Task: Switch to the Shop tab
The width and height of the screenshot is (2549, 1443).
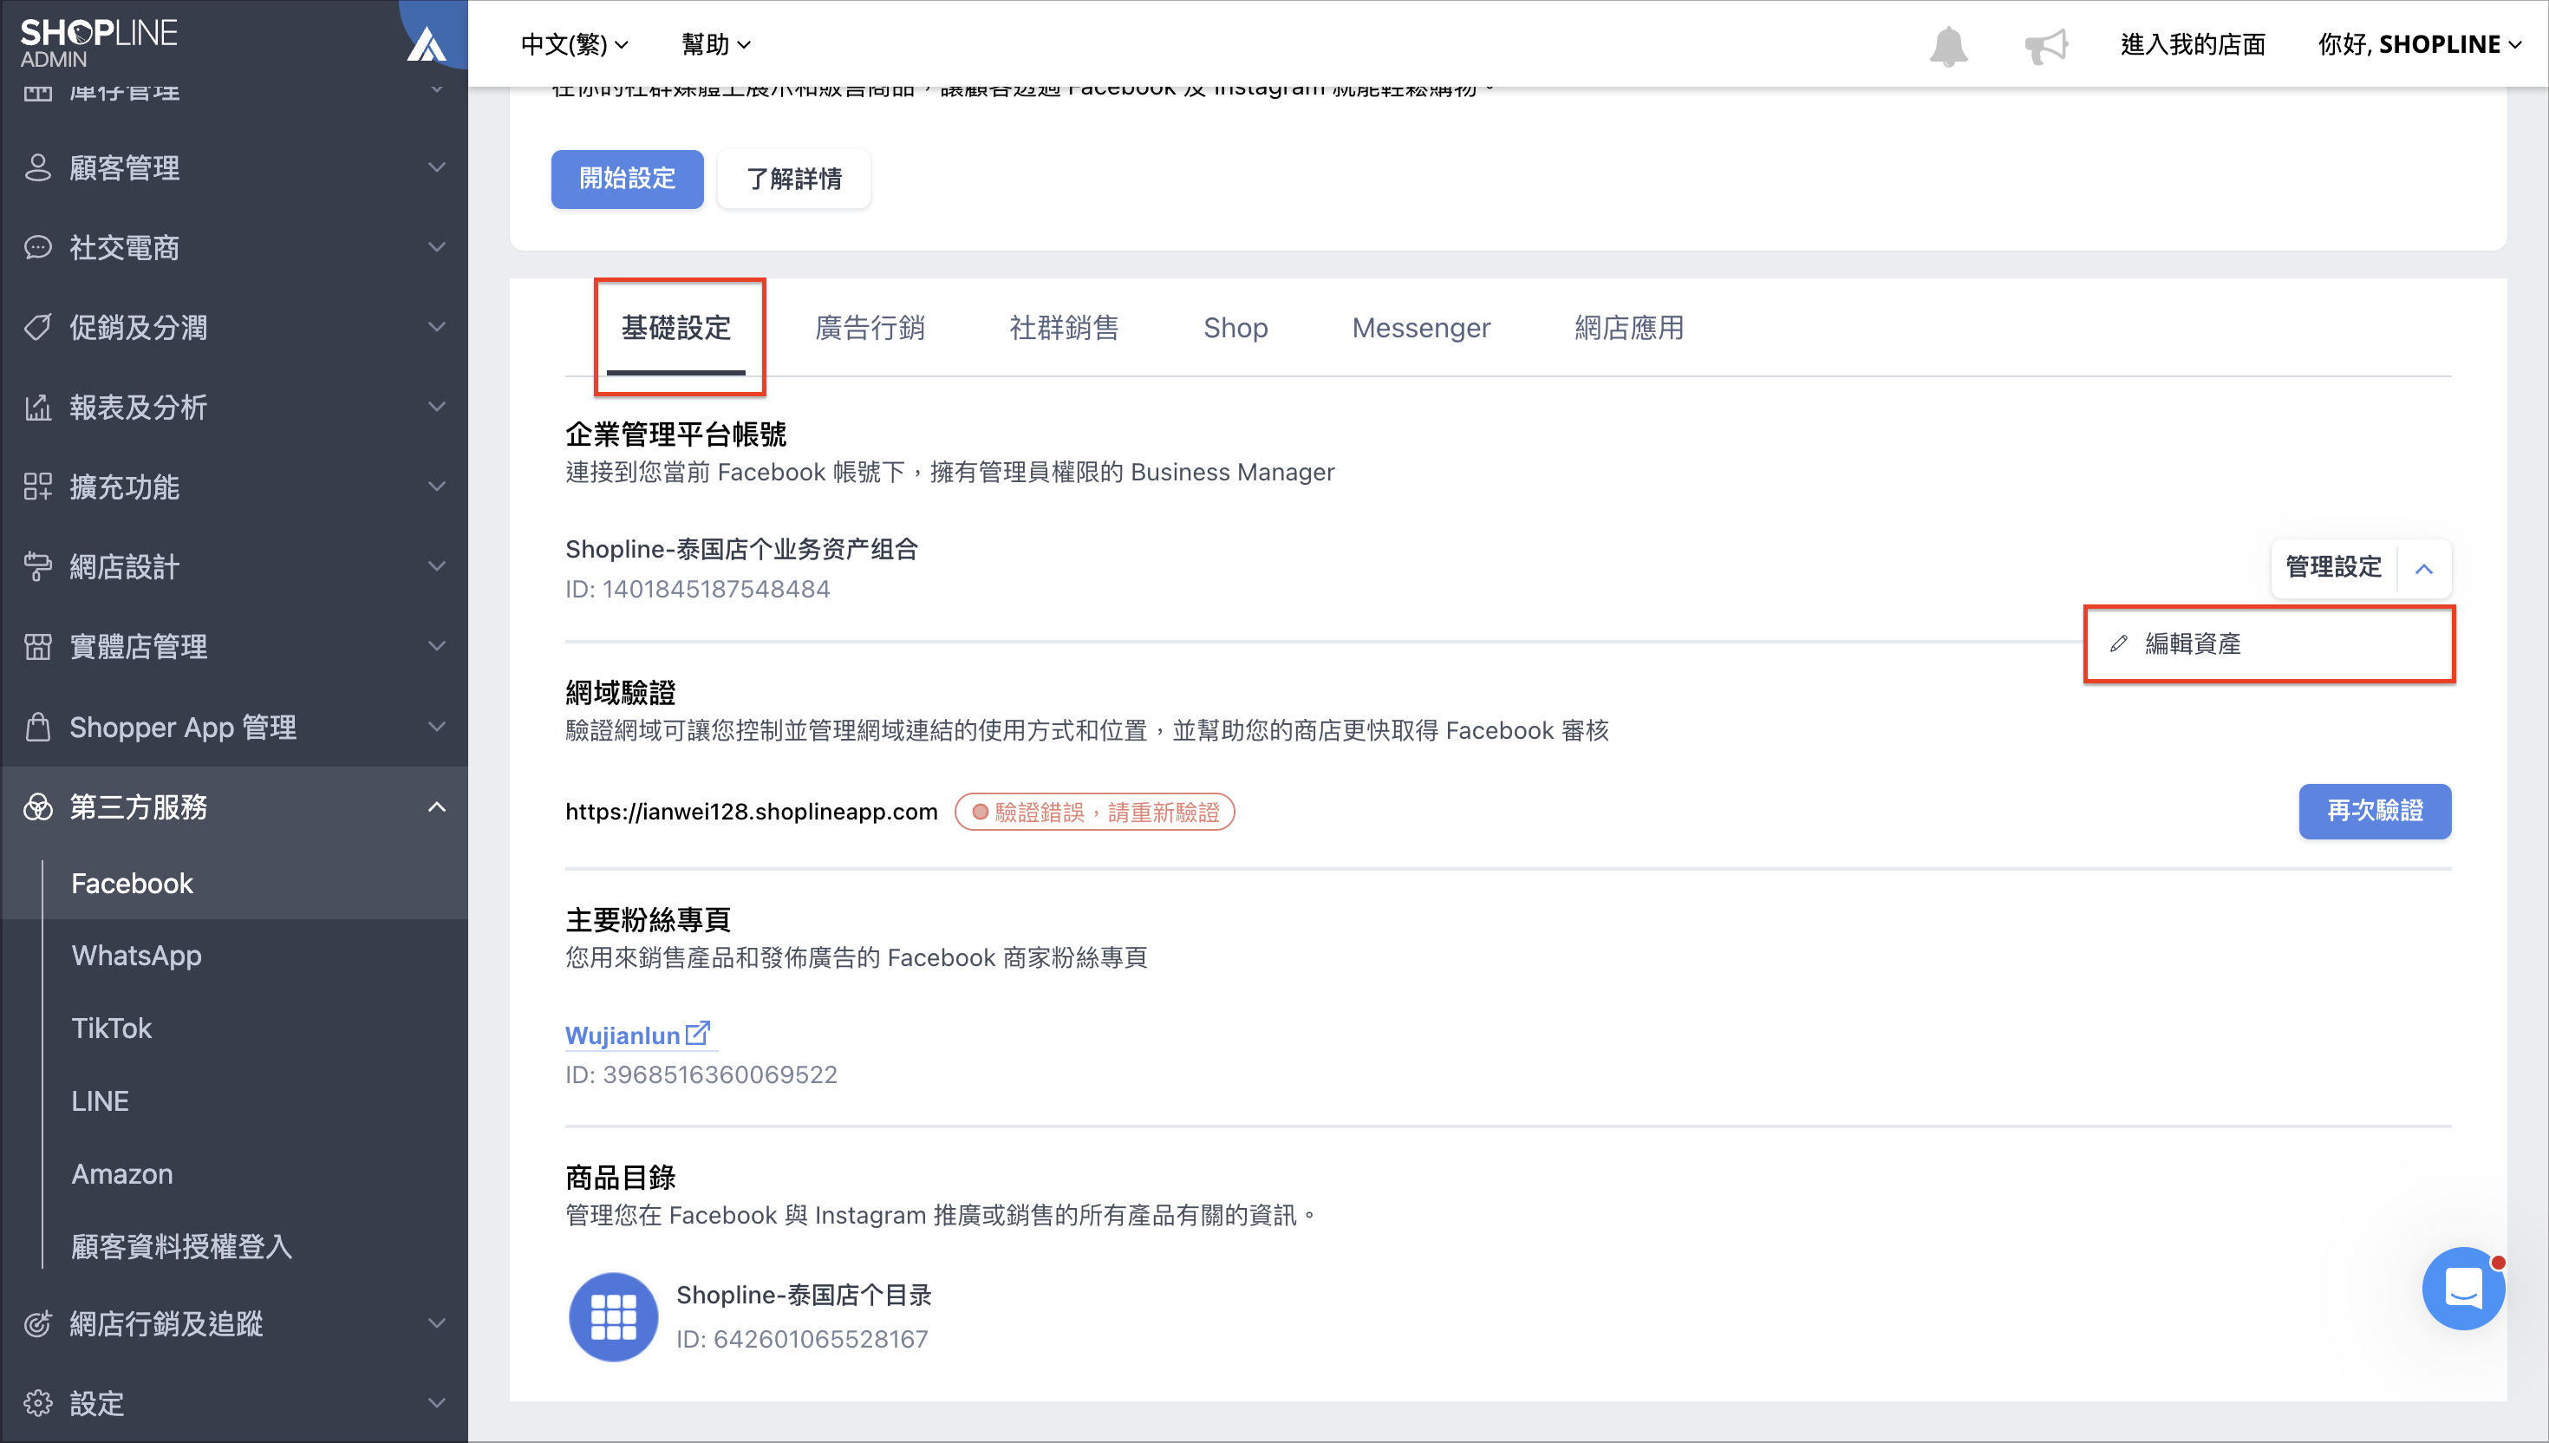Action: 1235,328
